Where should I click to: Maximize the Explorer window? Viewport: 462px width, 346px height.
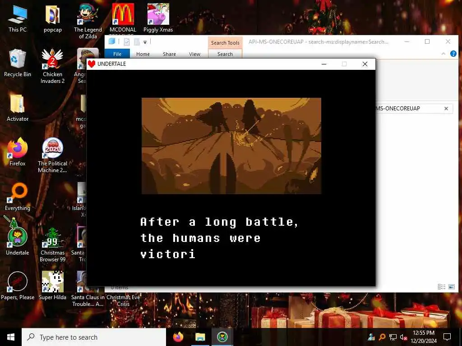click(427, 41)
